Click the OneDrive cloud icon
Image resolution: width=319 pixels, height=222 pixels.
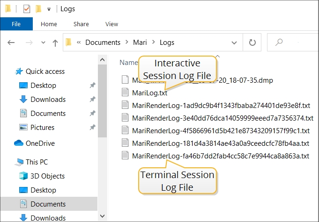point(19,143)
